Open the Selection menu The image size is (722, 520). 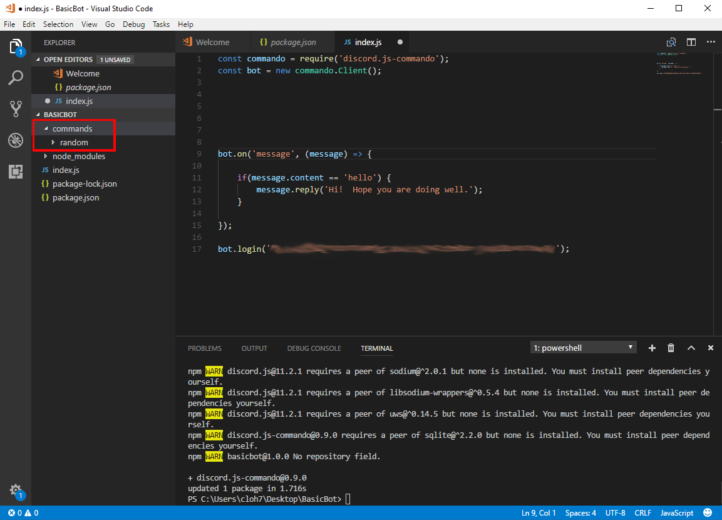click(x=58, y=24)
